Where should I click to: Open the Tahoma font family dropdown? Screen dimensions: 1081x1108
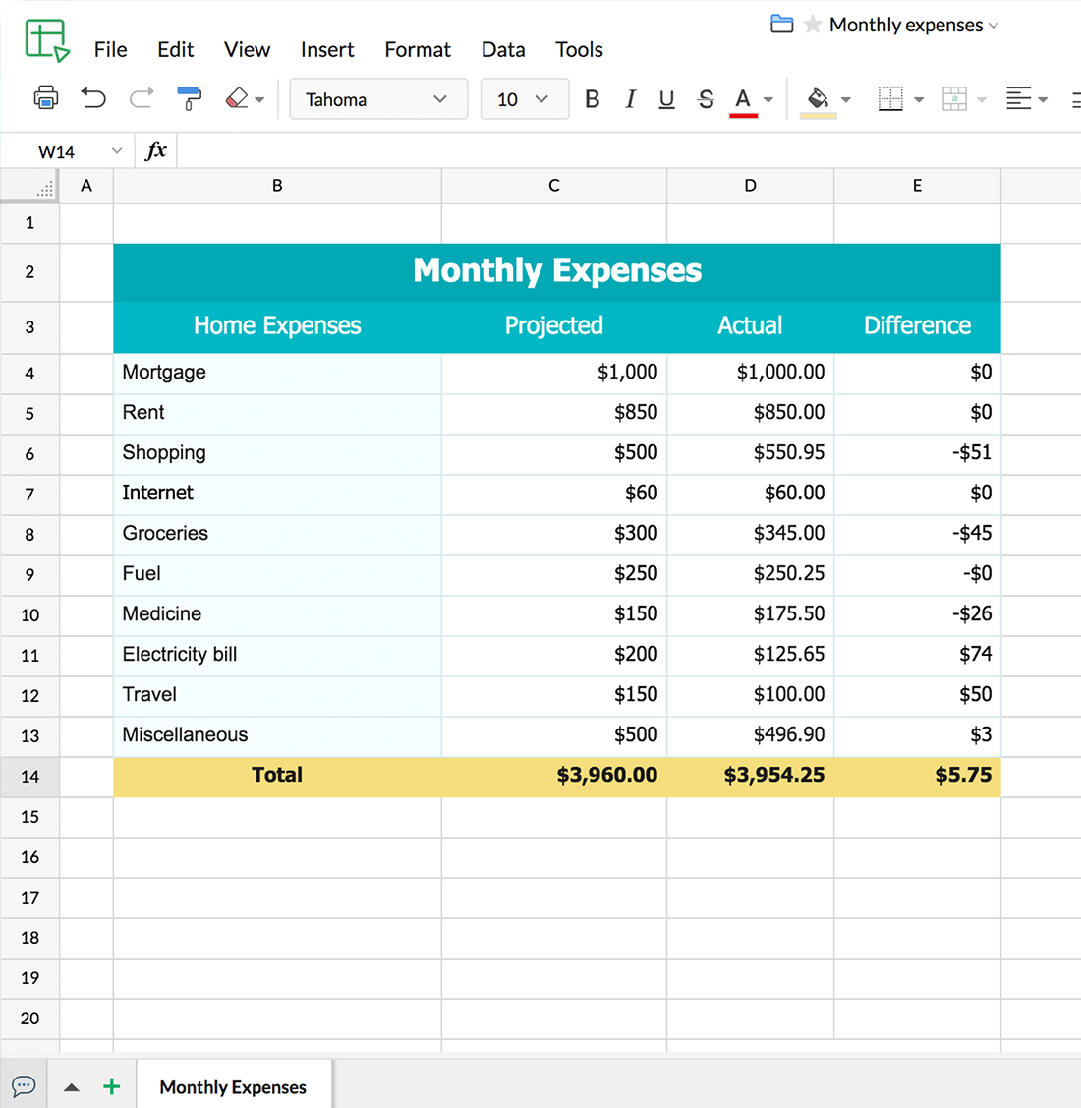(377, 99)
